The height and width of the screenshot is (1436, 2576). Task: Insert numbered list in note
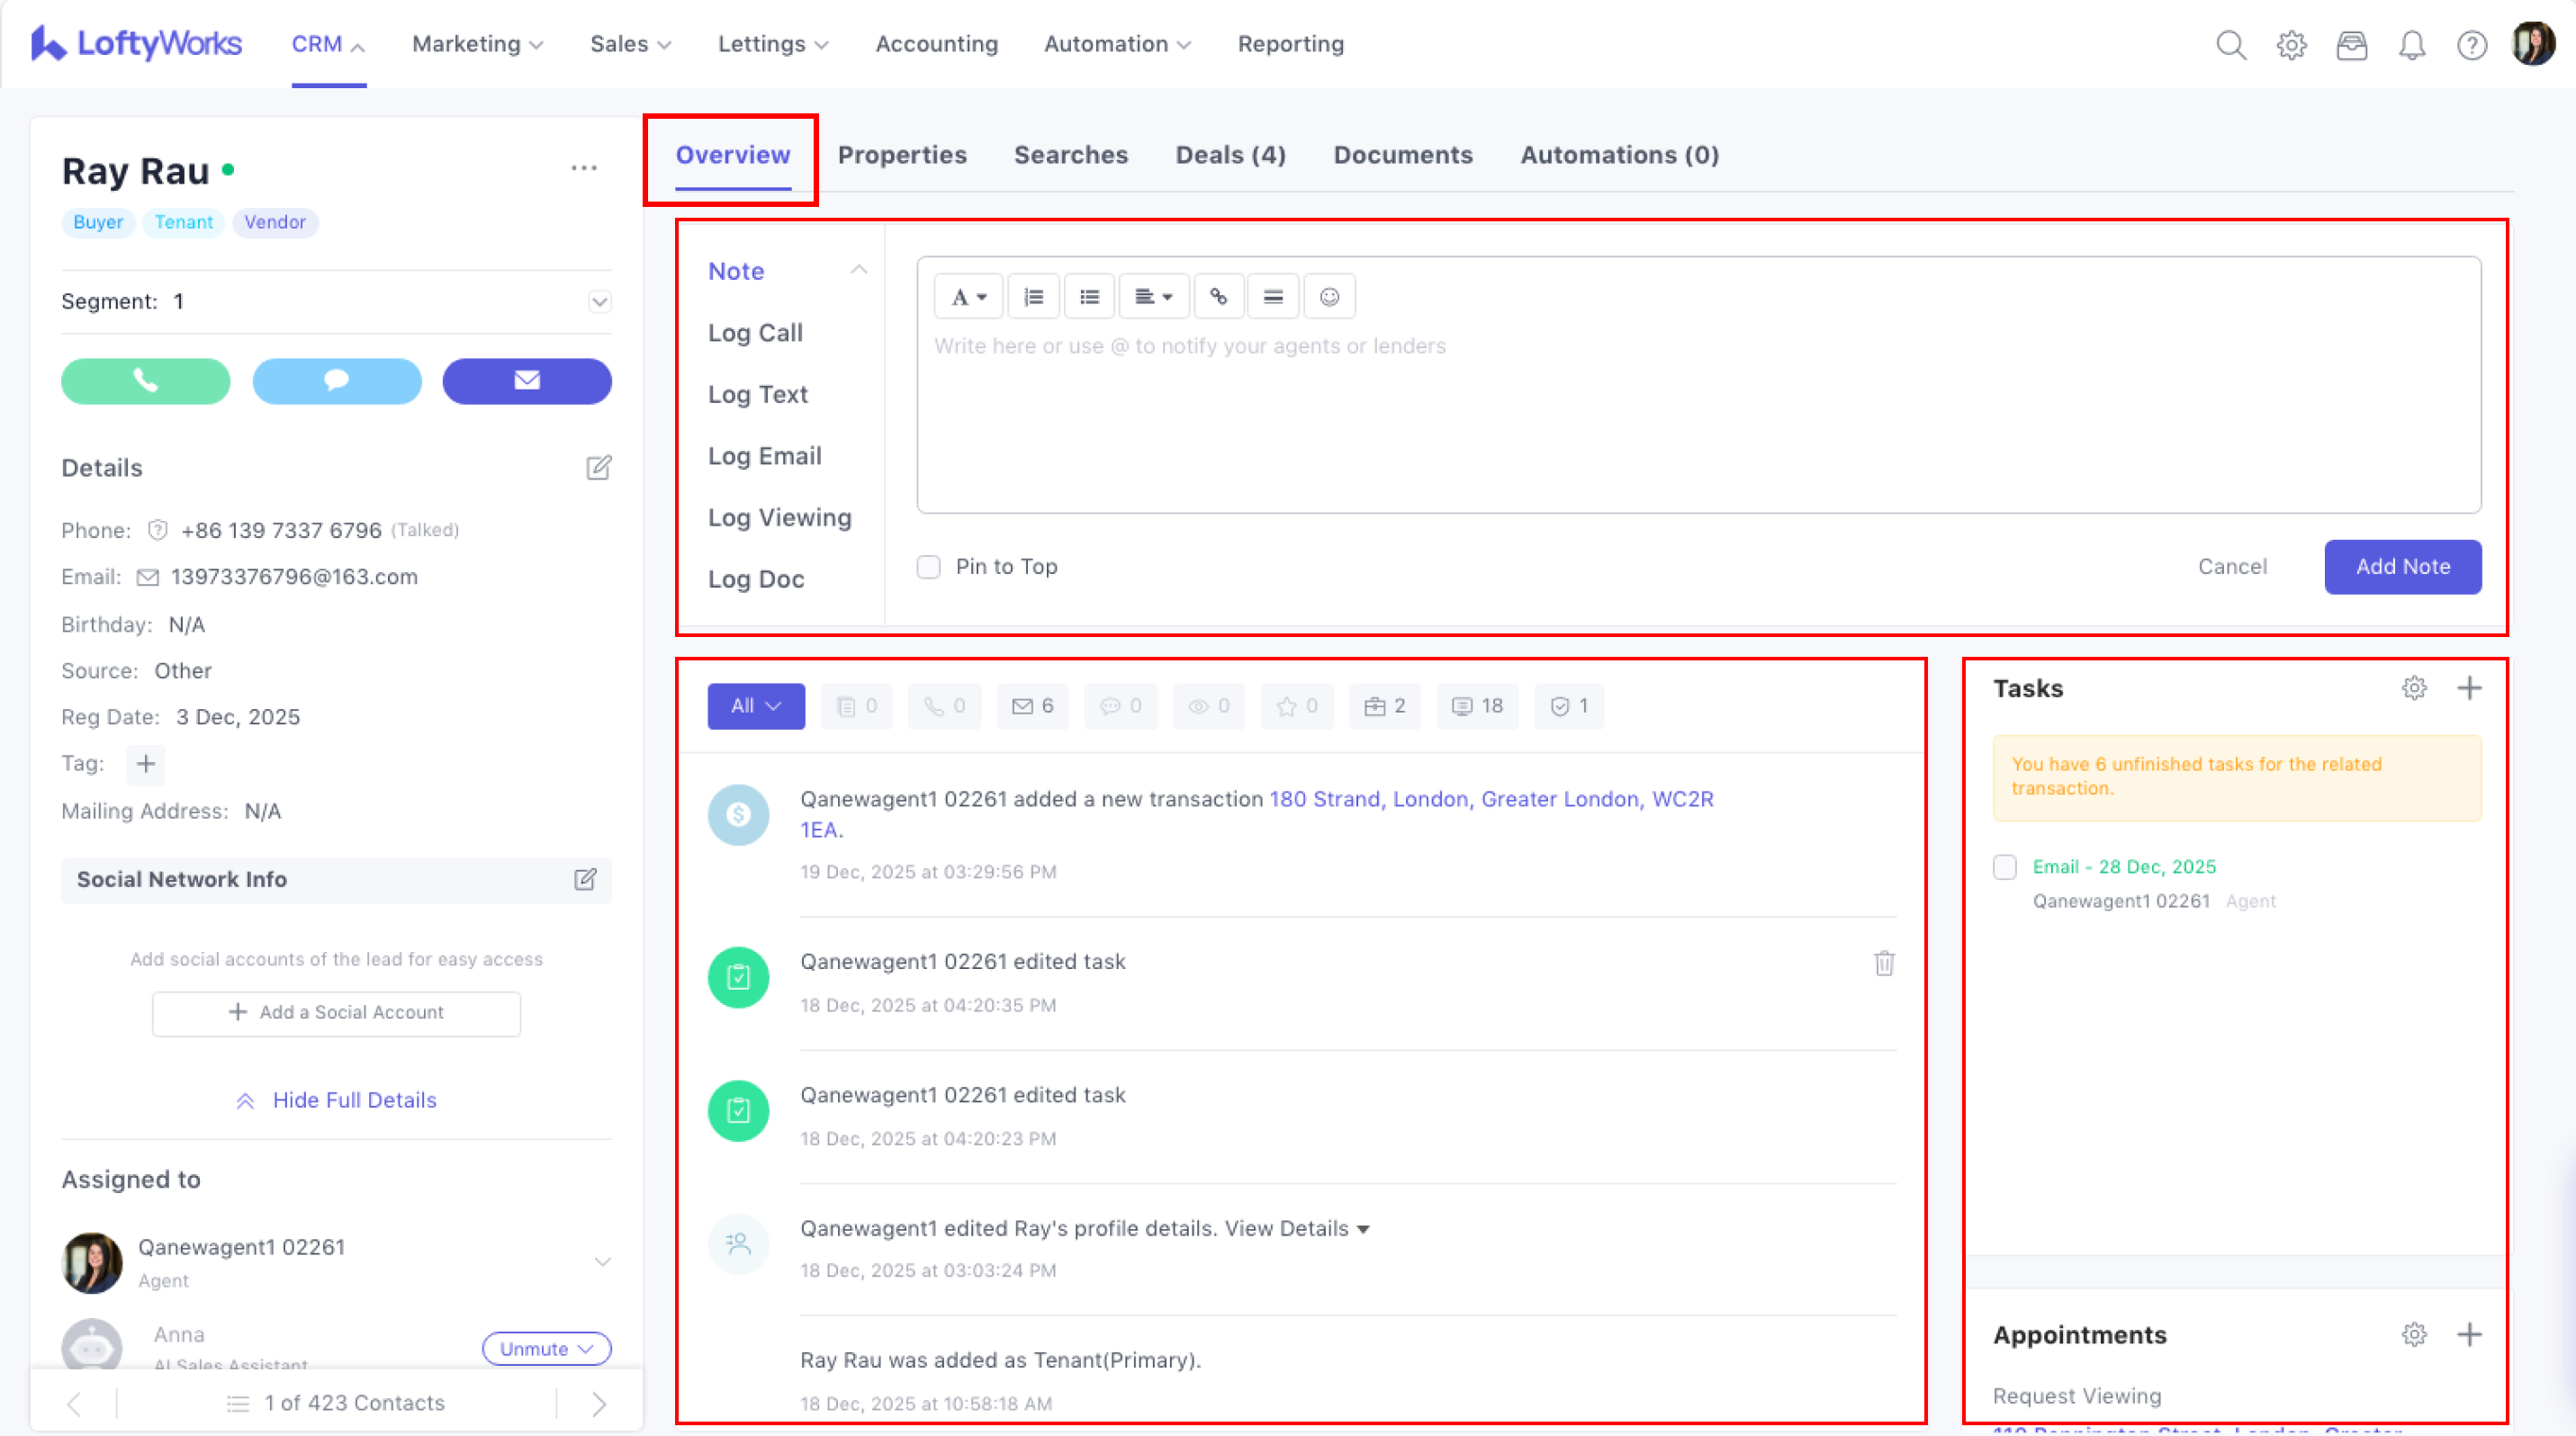1033,297
